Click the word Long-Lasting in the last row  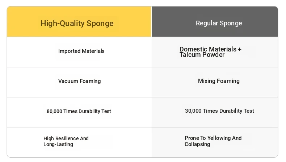click(58, 144)
